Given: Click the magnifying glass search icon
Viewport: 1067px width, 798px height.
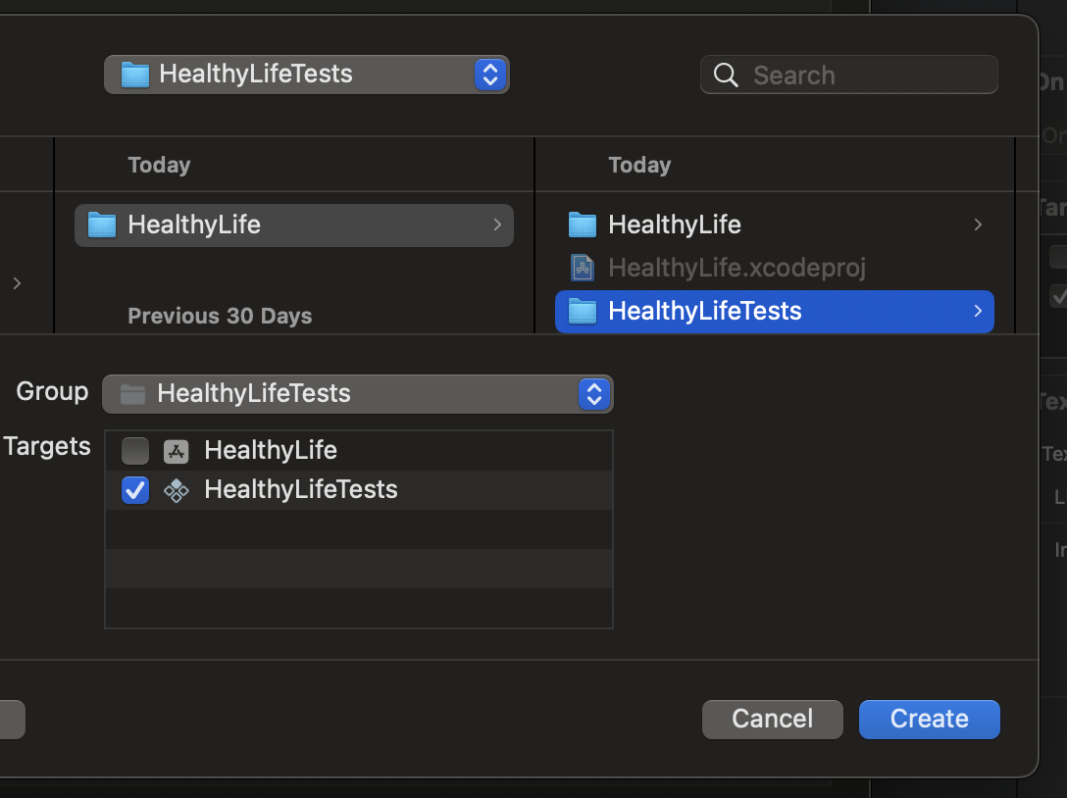Looking at the screenshot, I should 726,75.
